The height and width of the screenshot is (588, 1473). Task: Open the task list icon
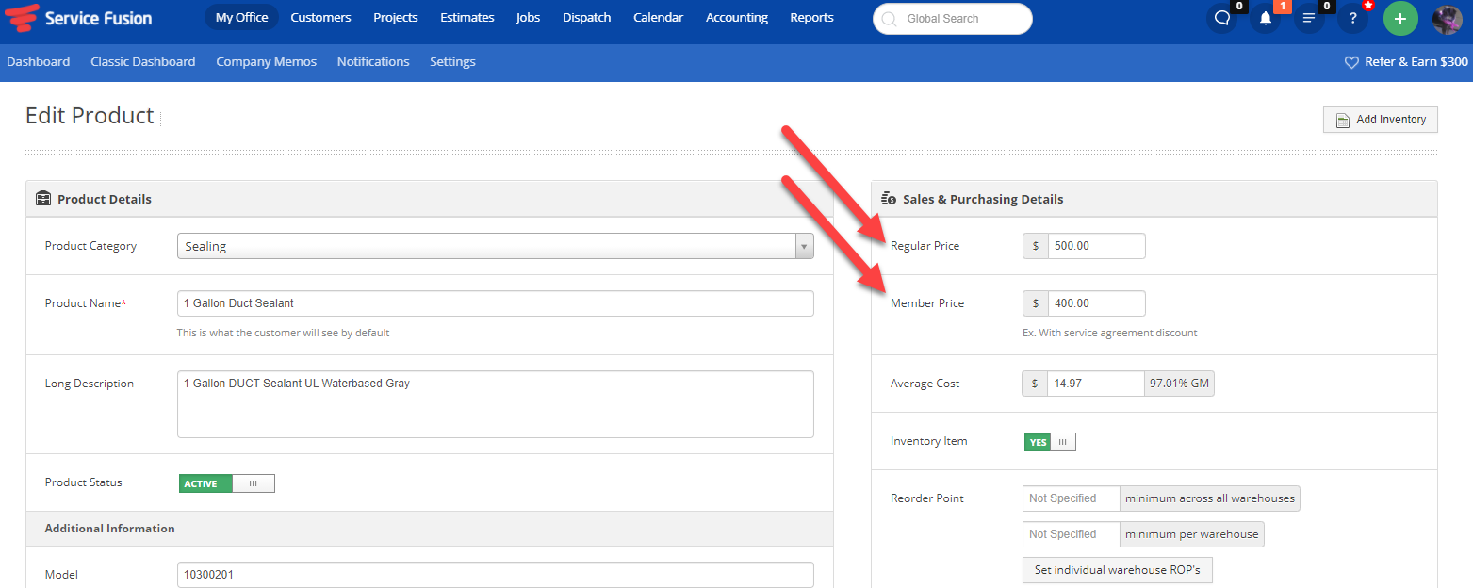[1309, 18]
